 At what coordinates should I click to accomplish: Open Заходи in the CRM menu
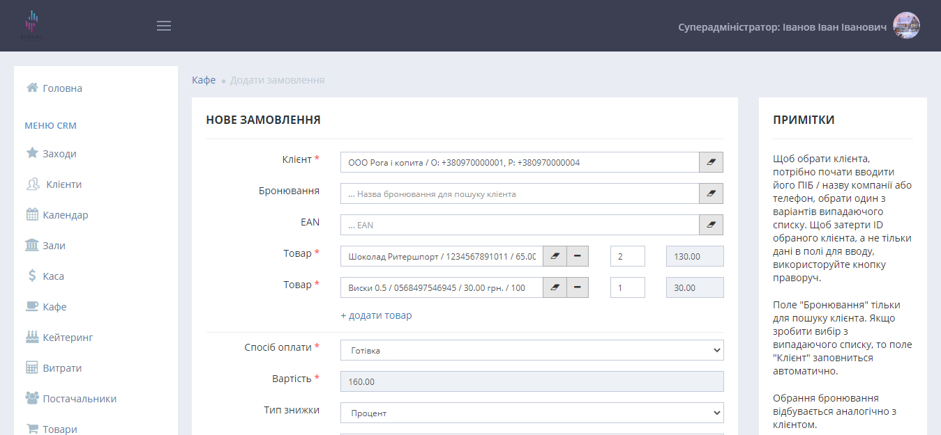[x=59, y=154]
